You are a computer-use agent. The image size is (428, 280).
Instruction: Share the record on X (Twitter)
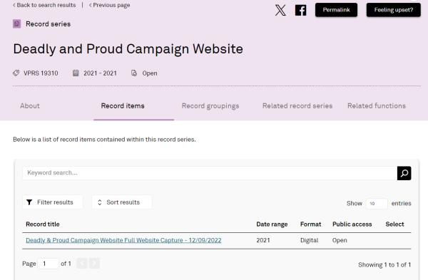coord(280,10)
